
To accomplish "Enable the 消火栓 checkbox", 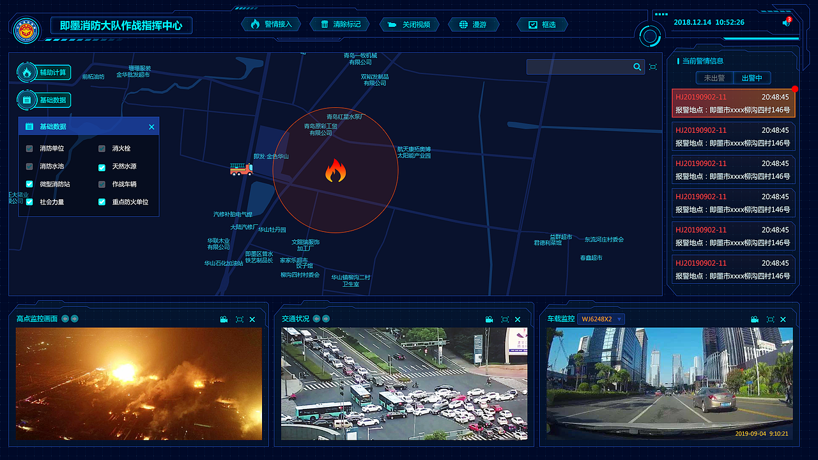I will 102,149.
